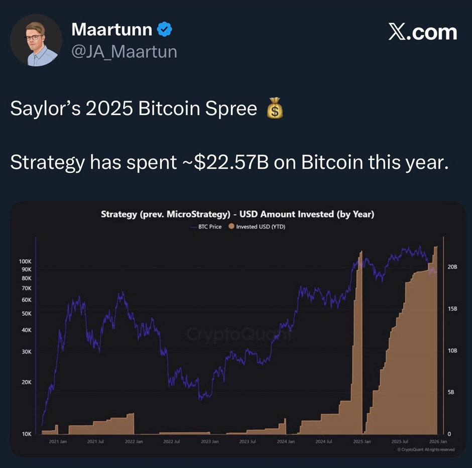Screen dimensions: 472x468
Task: Click the X.com logo
Action: click(423, 32)
